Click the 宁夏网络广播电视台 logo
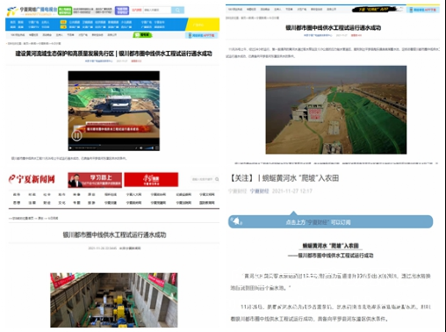 (x=32, y=11)
